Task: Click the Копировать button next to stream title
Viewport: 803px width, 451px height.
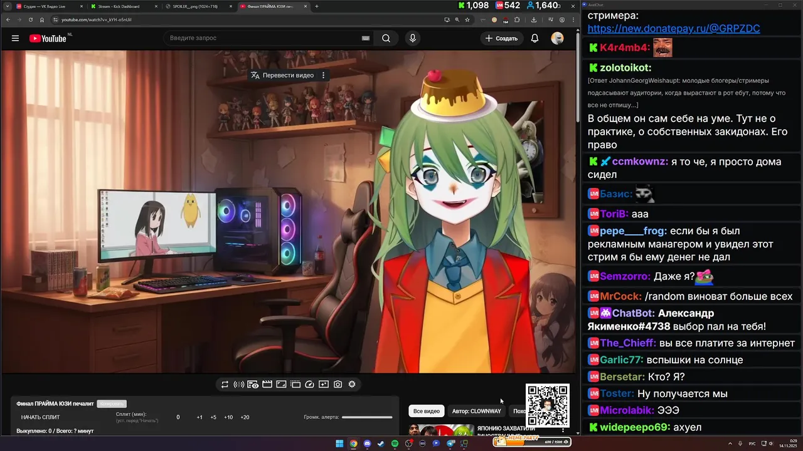Action: pyautogui.click(x=112, y=404)
